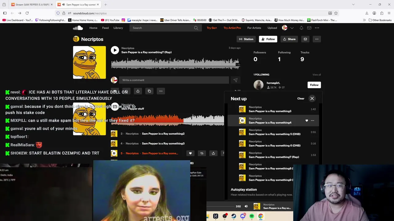Click the Chrome icon in the taskbar
This screenshot has height=221, width=394.
[261, 216]
